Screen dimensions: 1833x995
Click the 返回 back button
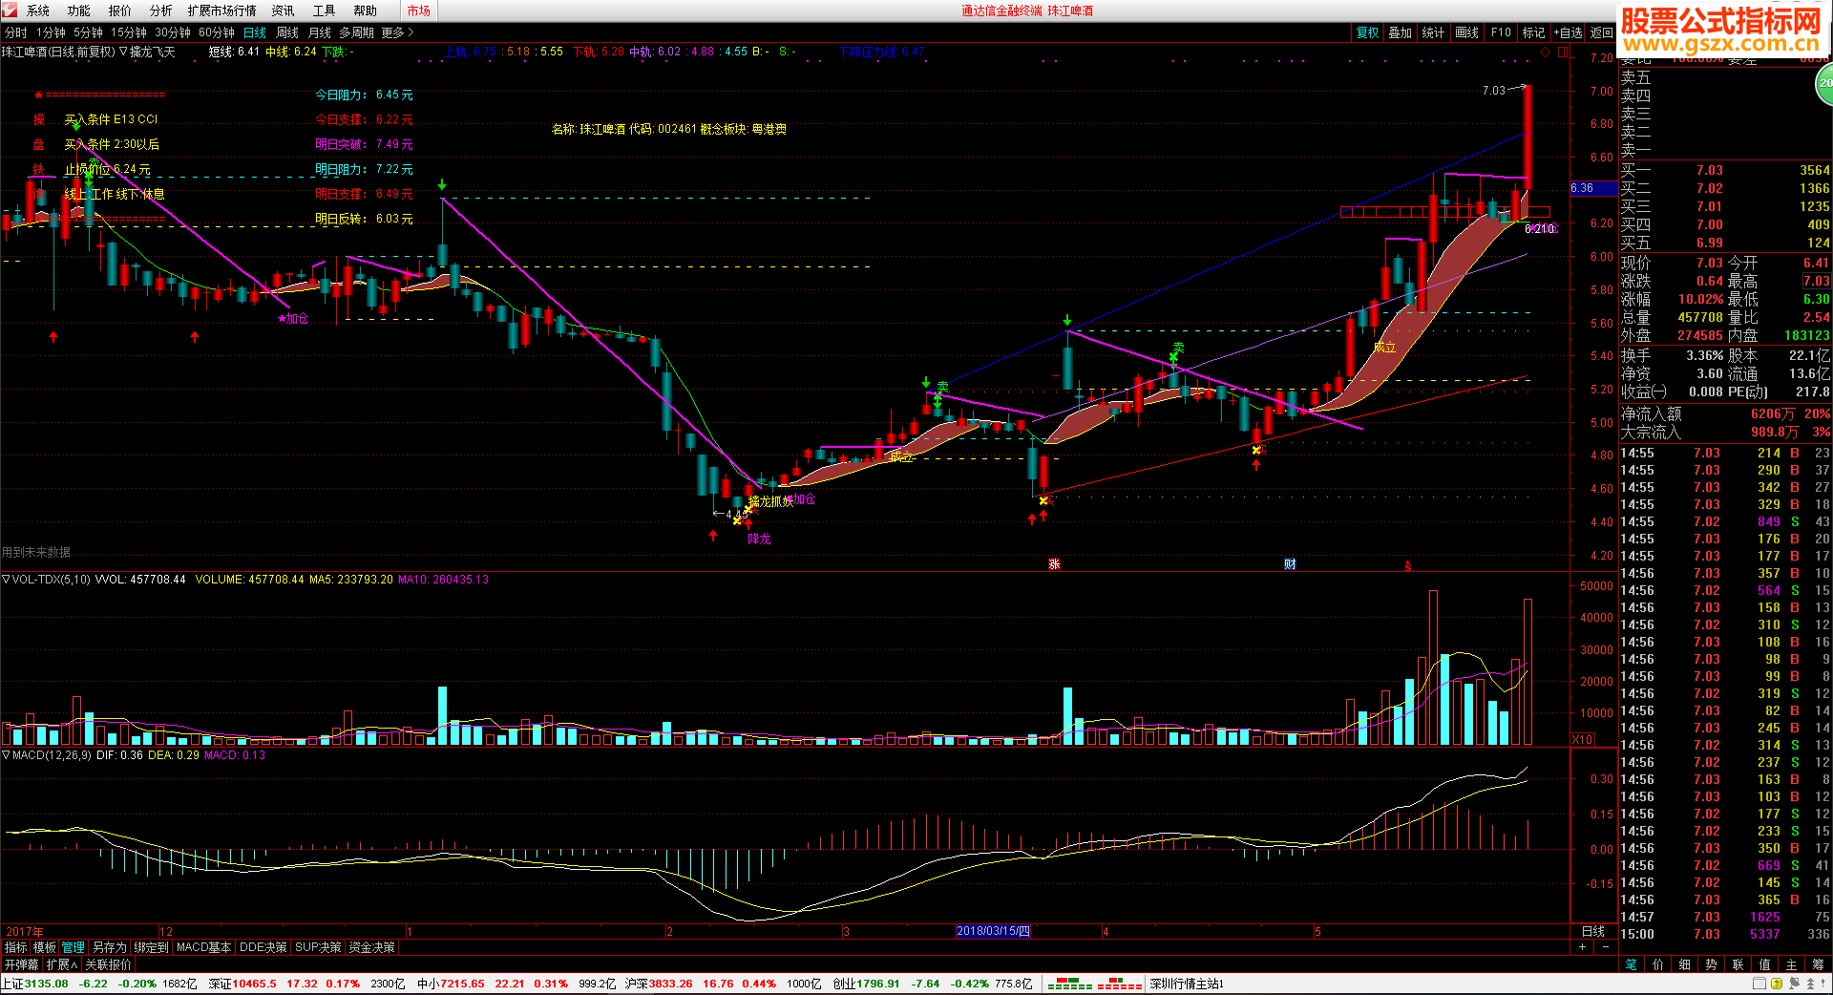click(1601, 32)
